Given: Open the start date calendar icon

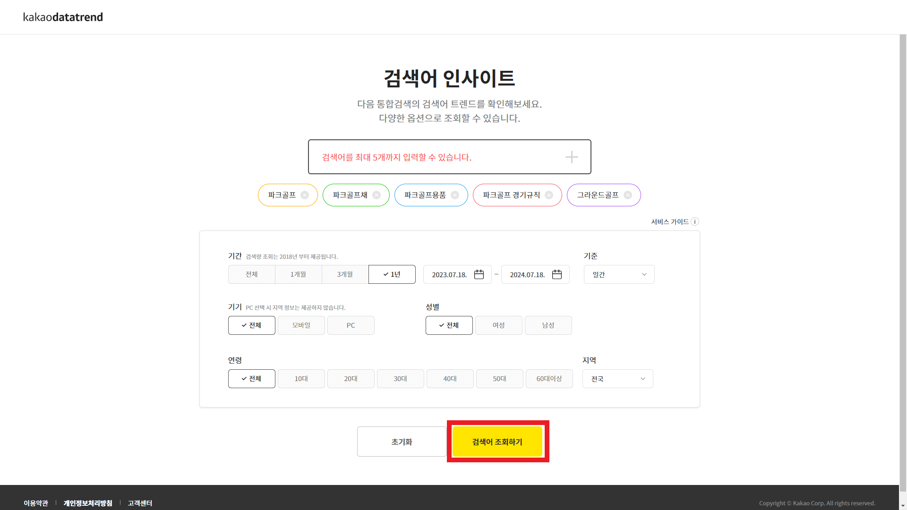Looking at the screenshot, I should point(479,274).
